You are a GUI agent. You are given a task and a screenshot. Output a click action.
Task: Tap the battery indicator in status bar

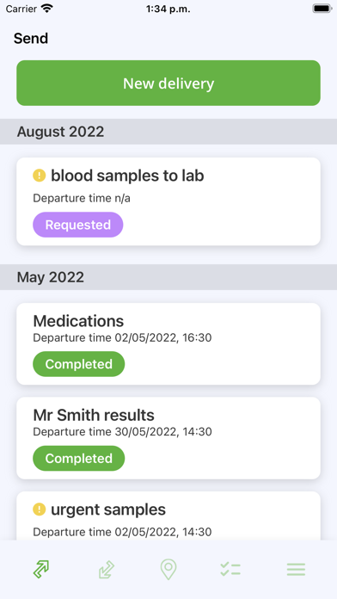[322, 9]
